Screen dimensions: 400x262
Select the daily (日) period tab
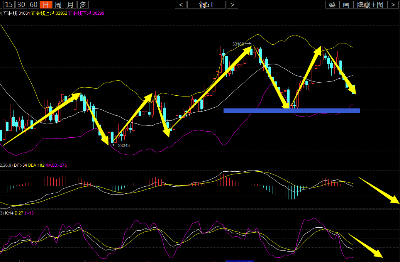coord(46,5)
